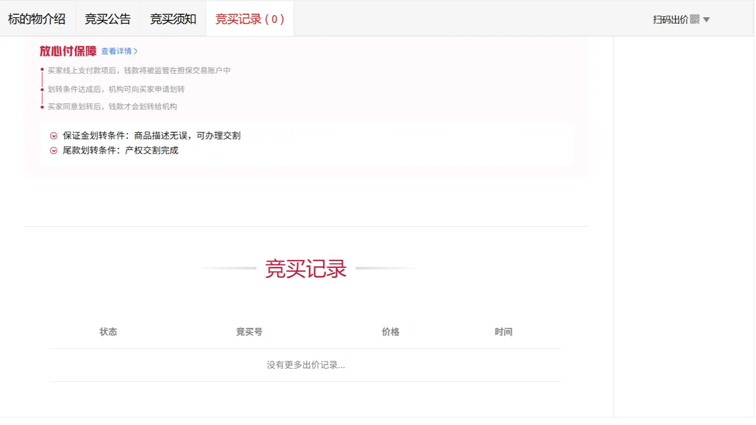Screen dimensions: 756x425
Task: Click check icon beside 保证金划转条件
Action: pos(53,136)
